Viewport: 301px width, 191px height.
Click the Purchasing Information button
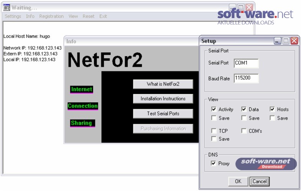click(x=163, y=128)
